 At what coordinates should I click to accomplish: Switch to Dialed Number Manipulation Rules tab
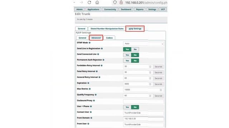tap(107, 28)
